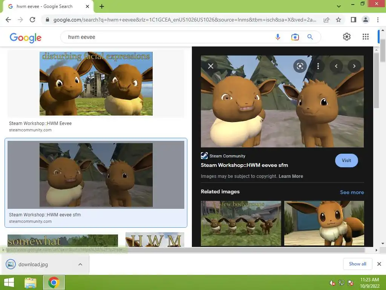
Task: Reload the current page
Action: pos(32,20)
